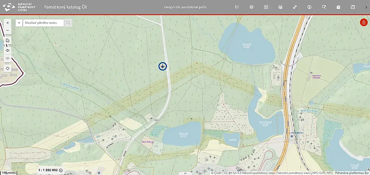Click the house with question mark icon

(338, 7)
